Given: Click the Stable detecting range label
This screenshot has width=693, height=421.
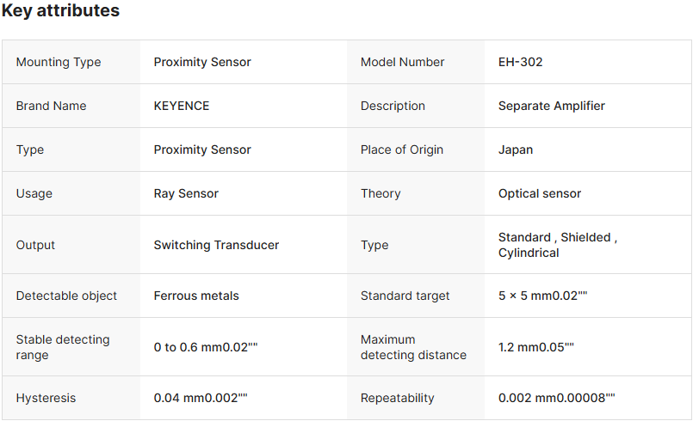Looking at the screenshot, I should click(x=63, y=347).
